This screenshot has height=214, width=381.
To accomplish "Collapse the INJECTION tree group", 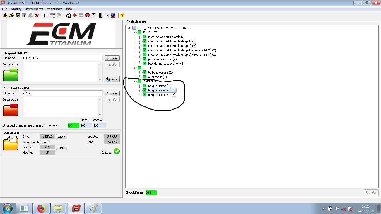I will [x=134, y=32].
